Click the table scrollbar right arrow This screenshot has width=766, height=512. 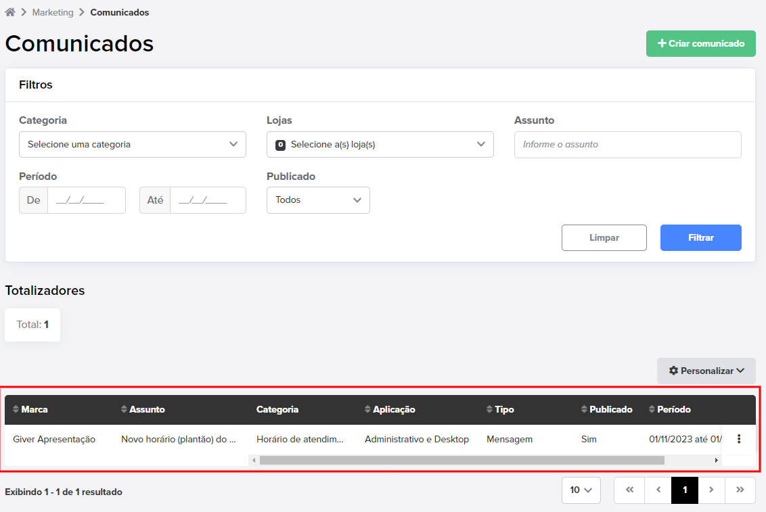coord(716,461)
